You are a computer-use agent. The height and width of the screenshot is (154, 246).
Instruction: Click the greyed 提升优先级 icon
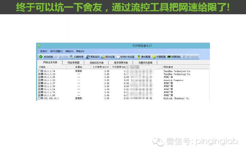tap(184, 57)
